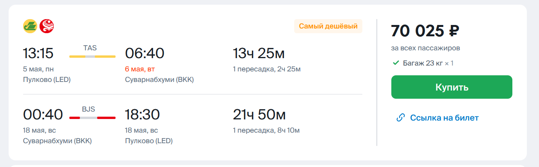The height and width of the screenshot is (167, 539).
Task: Click the 70 025 ₽ price
Action: (425, 31)
